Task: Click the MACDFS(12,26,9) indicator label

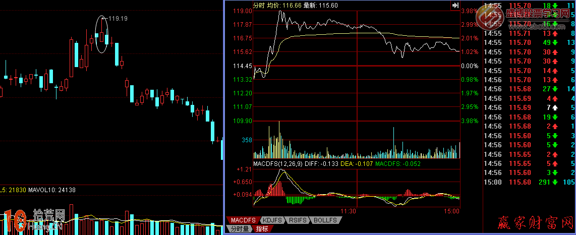Action: pos(278,164)
